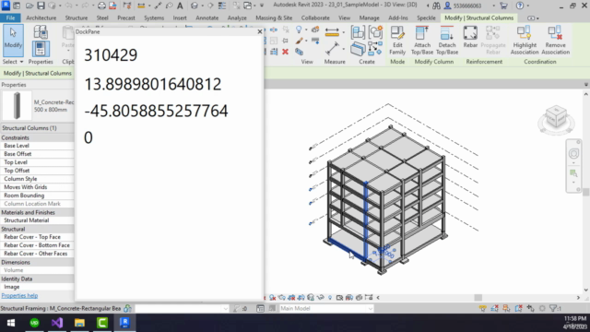Screen dimensions: 590x332
Task: Click the Help question mark icon
Action: [x=520, y=6]
